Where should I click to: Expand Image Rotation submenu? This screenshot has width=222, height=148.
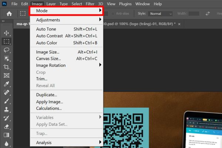click(66, 65)
